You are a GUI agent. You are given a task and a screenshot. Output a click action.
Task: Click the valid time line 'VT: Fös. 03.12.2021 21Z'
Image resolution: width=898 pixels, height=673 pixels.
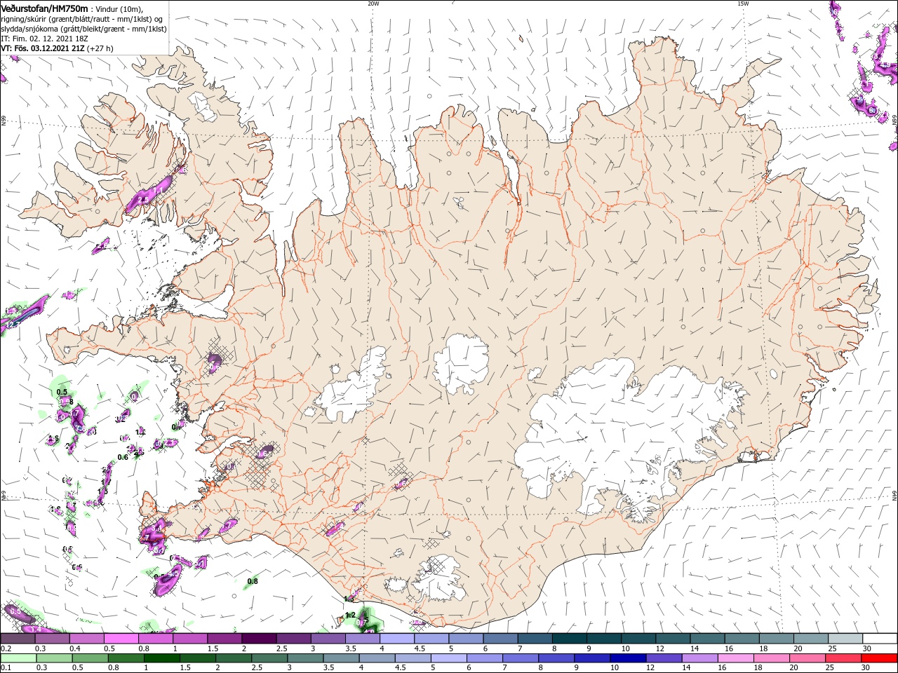42,48
